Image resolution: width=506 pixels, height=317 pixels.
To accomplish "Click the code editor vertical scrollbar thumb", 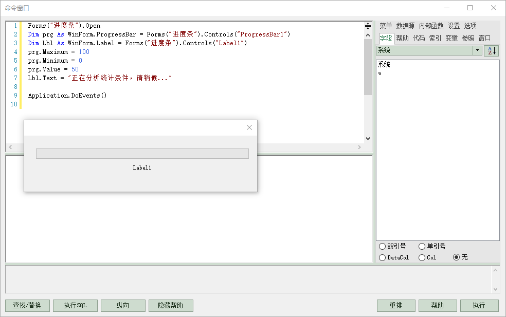I will (x=368, y=67).
